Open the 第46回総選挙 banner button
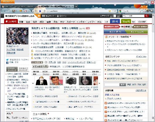 click(x=40, y=67)
